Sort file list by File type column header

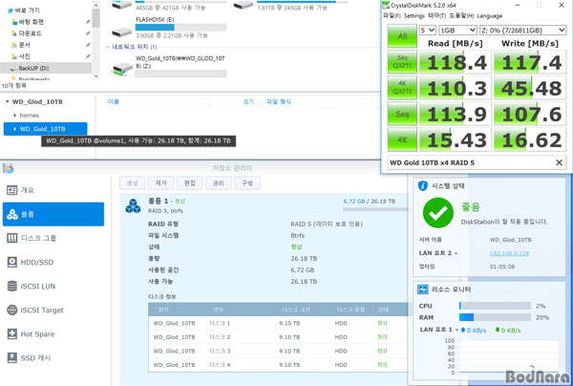[x=279, y=101]
